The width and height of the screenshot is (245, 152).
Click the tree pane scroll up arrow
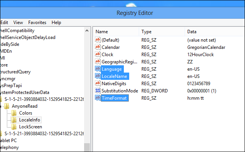tap(87, 31)
